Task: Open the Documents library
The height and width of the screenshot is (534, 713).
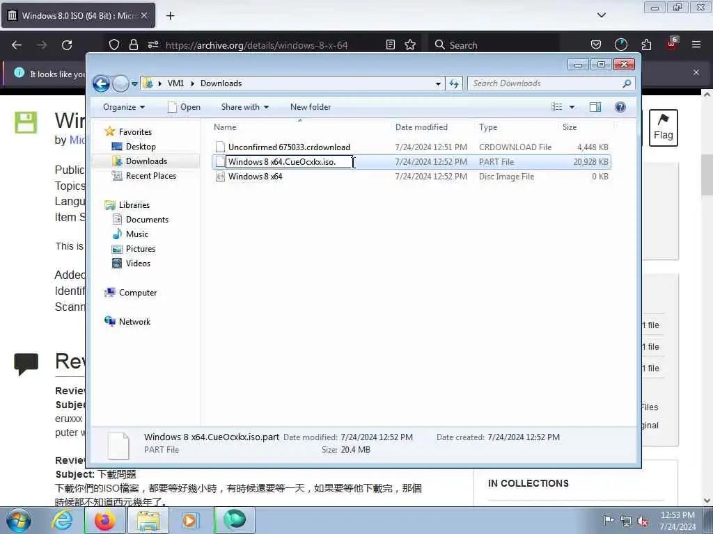Action: point(147,219)
